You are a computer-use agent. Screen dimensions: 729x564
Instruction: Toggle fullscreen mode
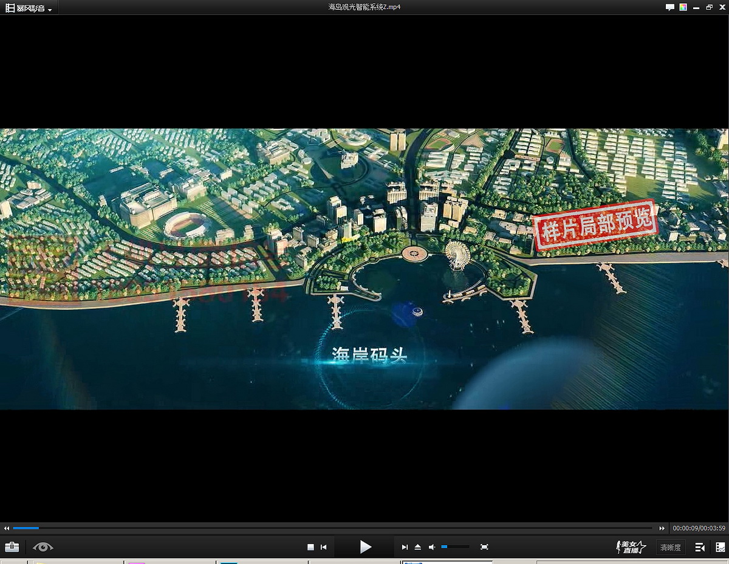coord(484,547)
